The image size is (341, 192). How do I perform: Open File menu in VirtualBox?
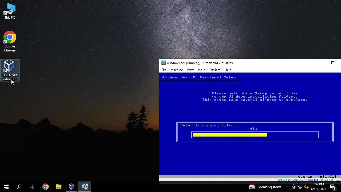point(164,70)
